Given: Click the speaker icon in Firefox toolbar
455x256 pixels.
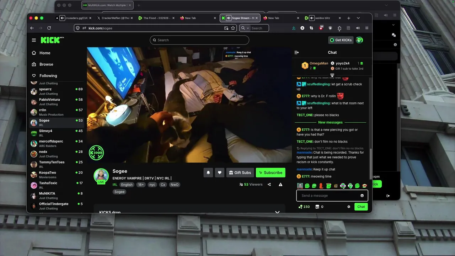Looking at the screenshot, I should pos(358,28).
